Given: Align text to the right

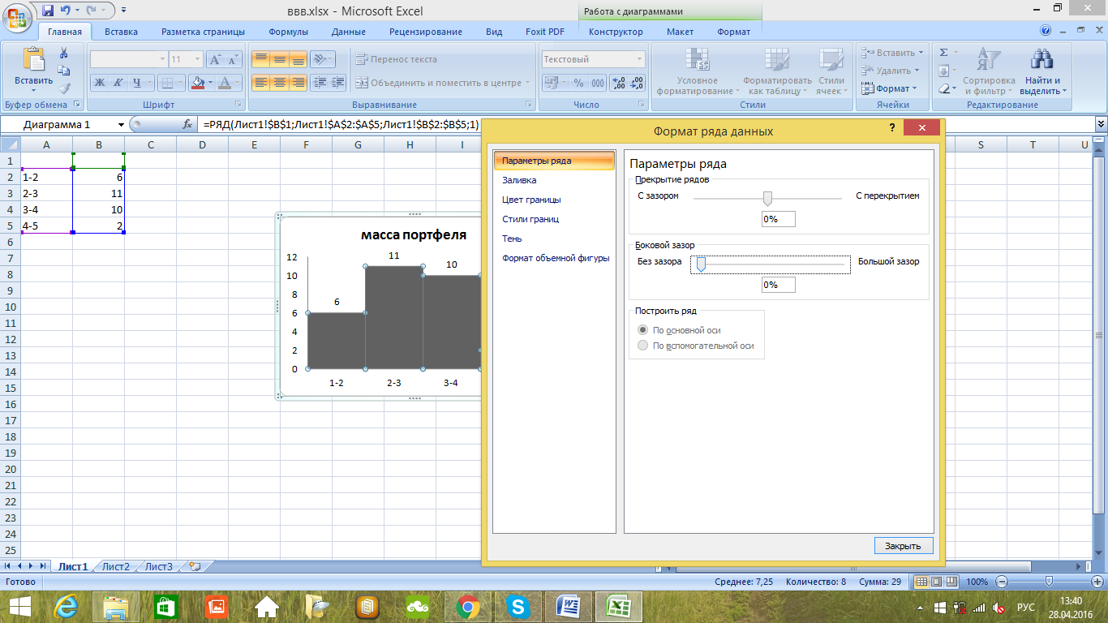Looking at the screenshot, I should click(x=298, y=83).
